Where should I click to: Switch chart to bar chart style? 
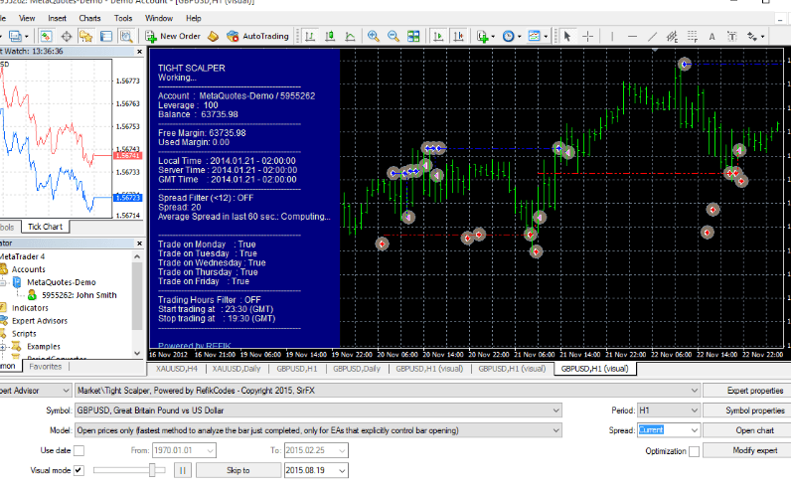(x=310, y=37)
